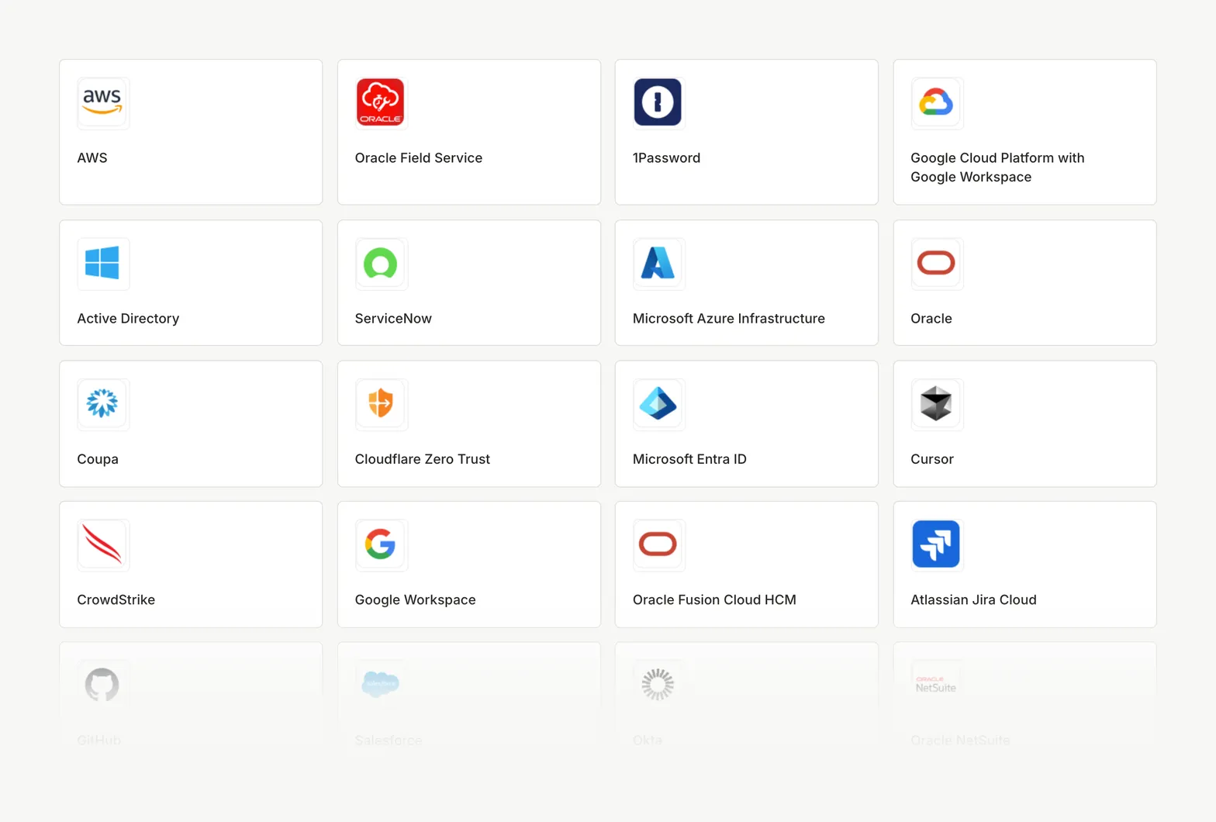Select the Coupa blue starburst icon

102,403
